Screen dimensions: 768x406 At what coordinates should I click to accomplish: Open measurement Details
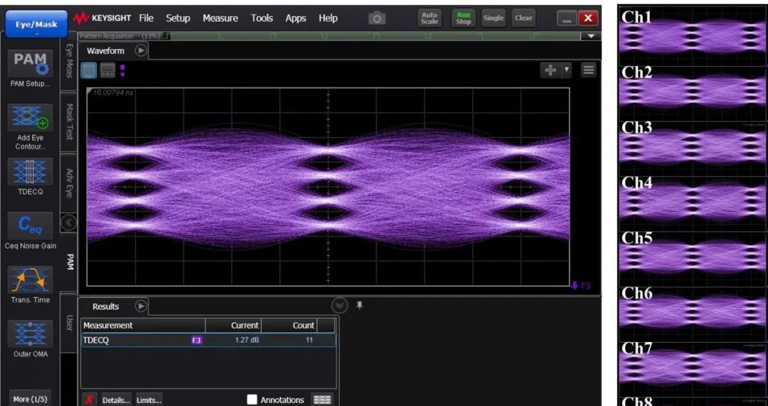(x=116, y=400)
